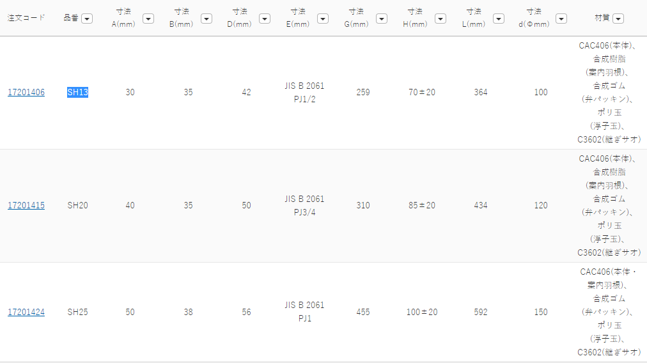Screen dimensions: 647x363
Task: Open order code 17201424 link
Action: point(26,313)
